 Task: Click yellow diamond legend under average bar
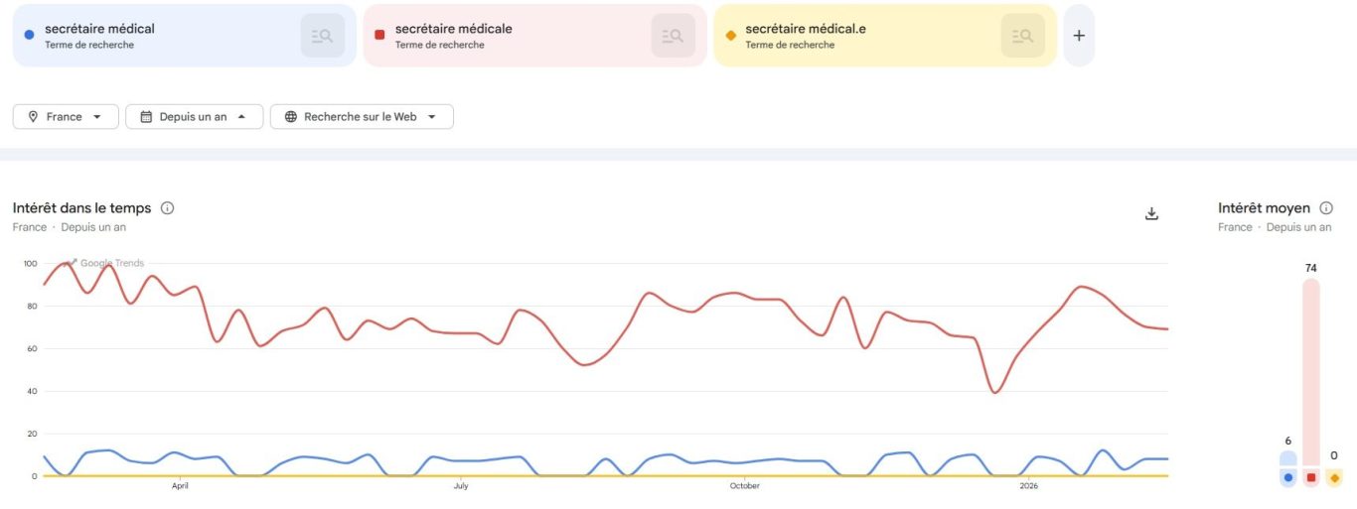click(x=1334, y=478)
